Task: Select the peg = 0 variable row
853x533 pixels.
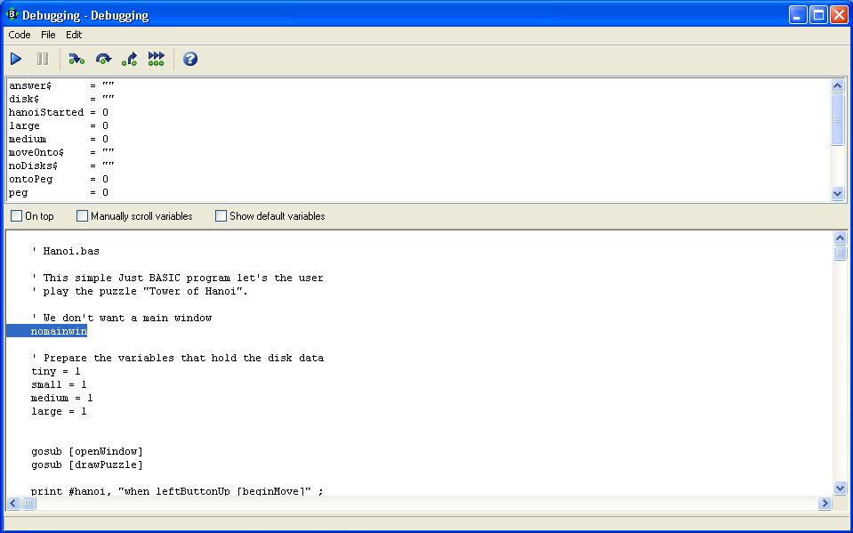Action: 58,192
